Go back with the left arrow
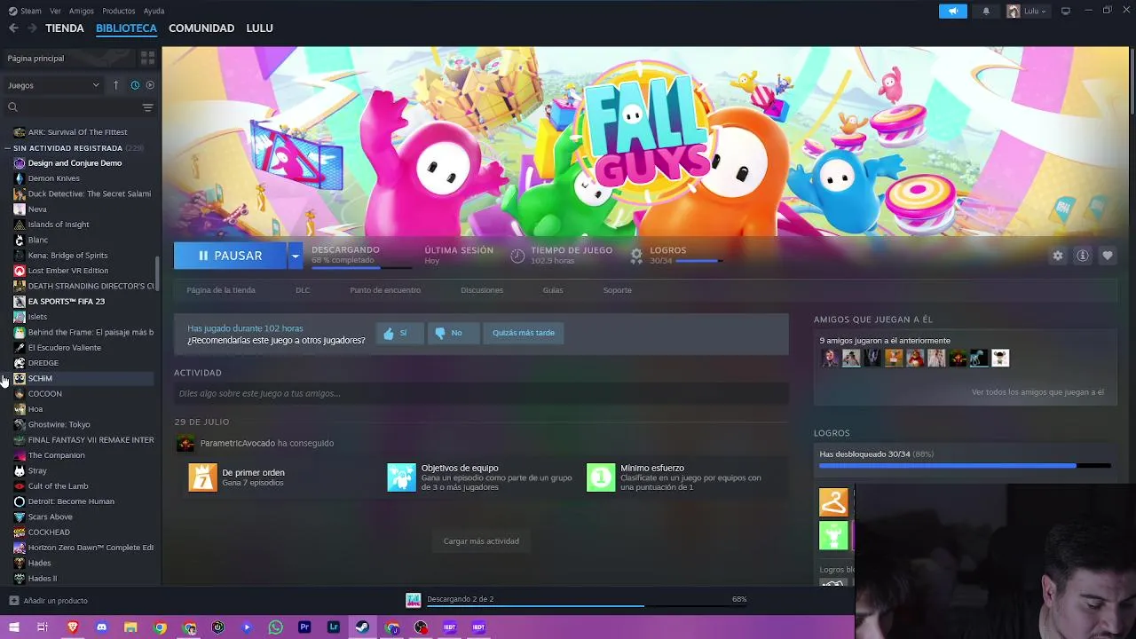This screenshot has height=639, width=1136. click(13, 28)
